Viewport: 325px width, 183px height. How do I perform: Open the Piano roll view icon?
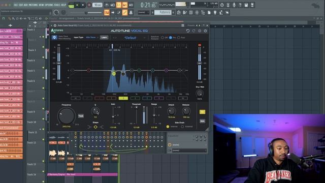(185, 13)
